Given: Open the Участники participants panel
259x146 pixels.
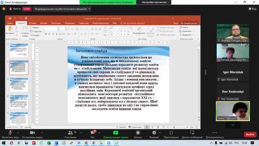Looking at the screenshot, I should click(70, 134).
